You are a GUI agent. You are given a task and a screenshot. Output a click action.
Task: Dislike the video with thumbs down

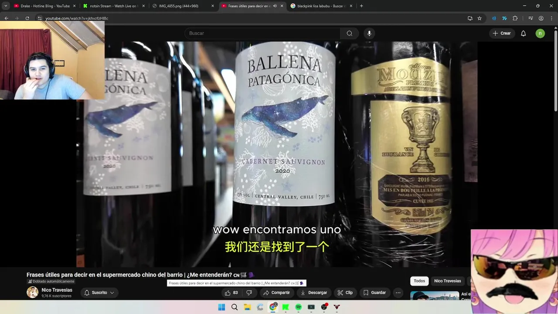coord(249,293)
